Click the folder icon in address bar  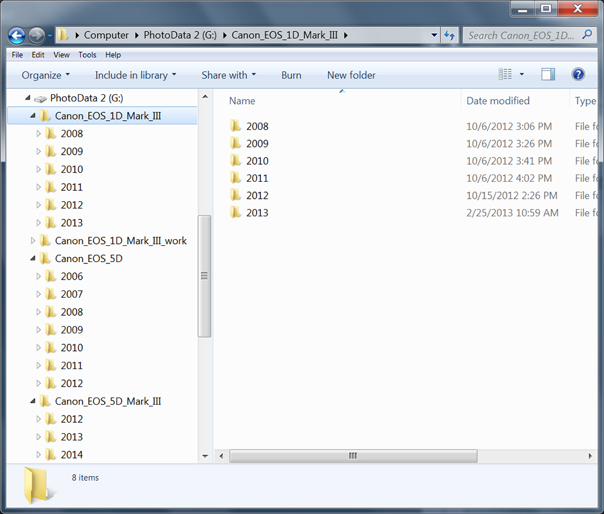tap(62, 35)
